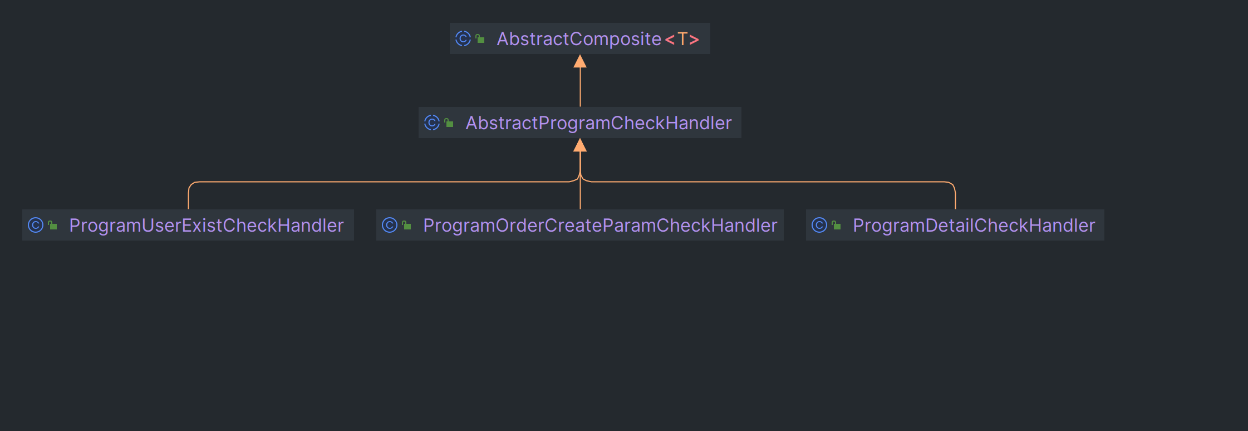Click the ProgramOrderCreateParamCheckHandler class icon
The image size is (1248, 431).
point(390,225)
